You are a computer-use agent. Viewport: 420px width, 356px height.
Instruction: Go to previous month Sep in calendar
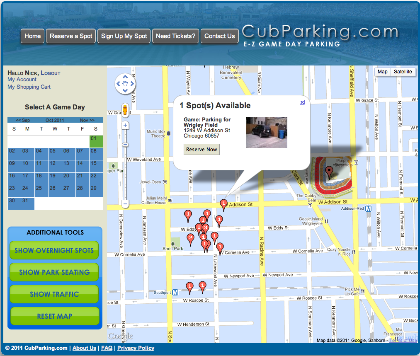23,120
